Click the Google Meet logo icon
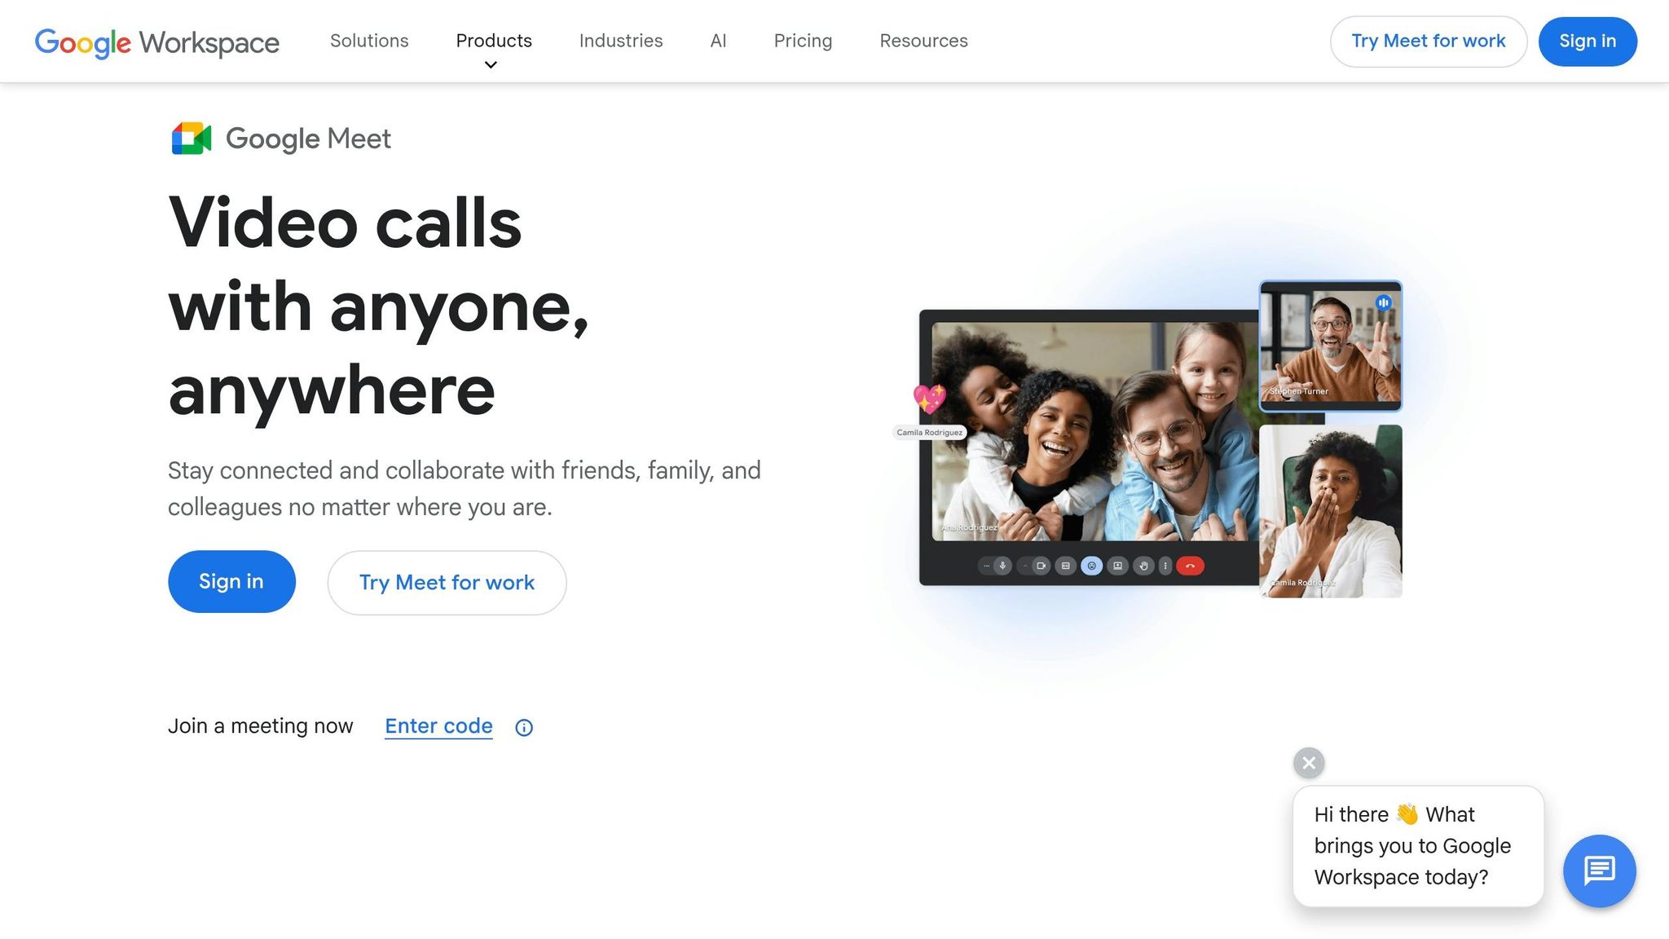1669x939 pixels. [190, 139]
